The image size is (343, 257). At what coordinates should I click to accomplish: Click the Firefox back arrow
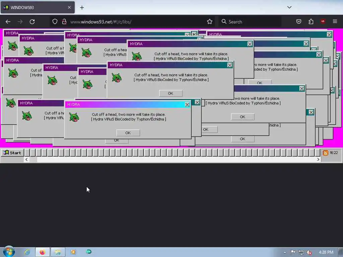point(8,22)
